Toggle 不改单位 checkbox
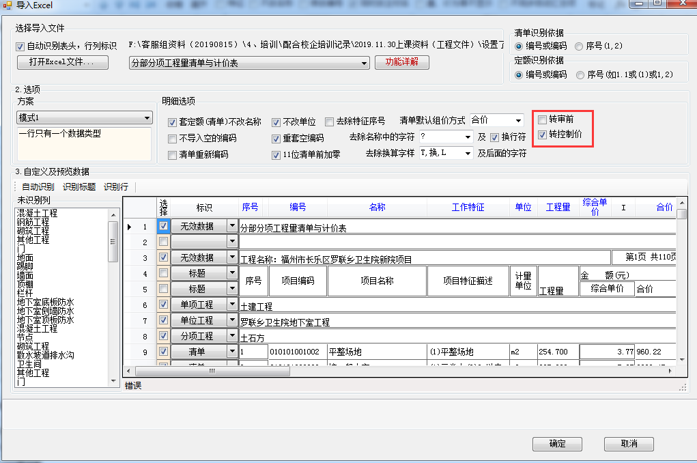 [276, 122]
